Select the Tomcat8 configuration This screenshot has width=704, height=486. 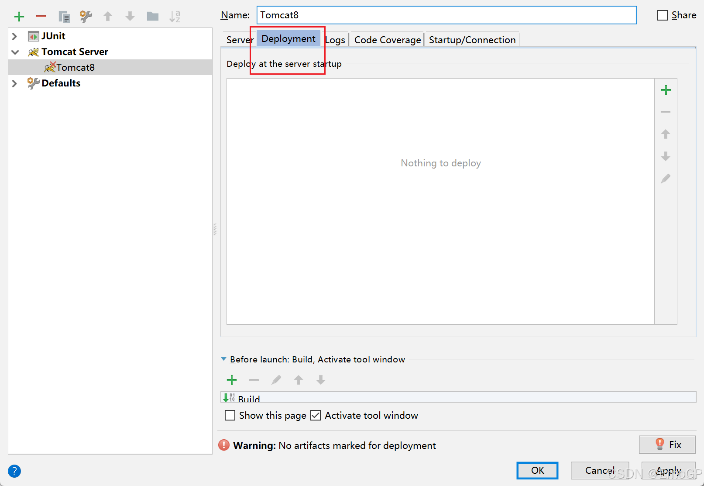110,67
